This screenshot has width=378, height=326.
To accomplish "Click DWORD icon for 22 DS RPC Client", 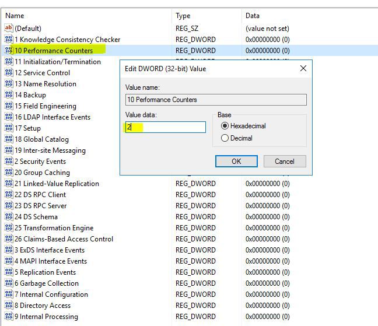I will click(x=8, y=194).
